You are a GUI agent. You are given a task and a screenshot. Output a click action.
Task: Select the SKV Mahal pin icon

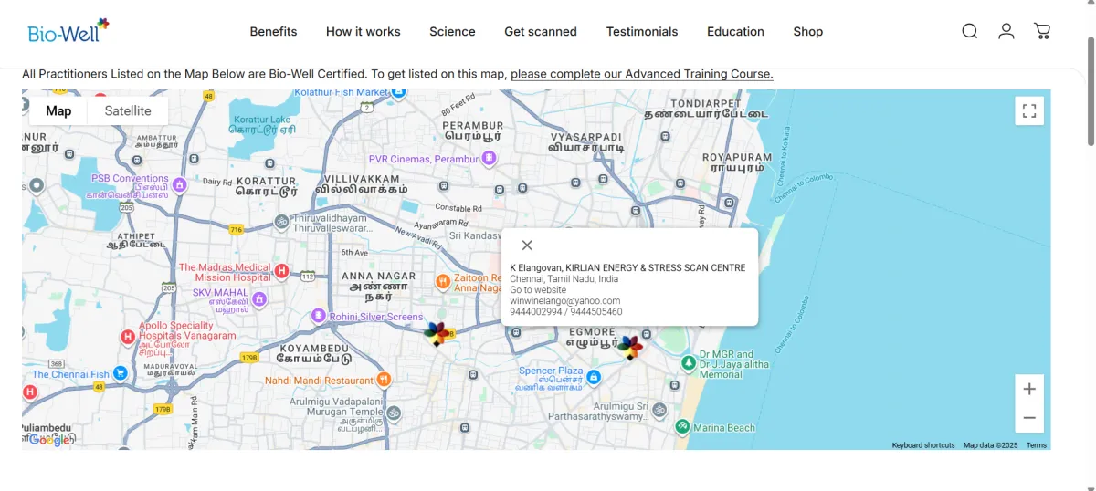[x=258, y=298]
